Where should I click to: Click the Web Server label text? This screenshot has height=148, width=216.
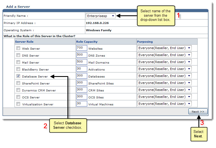click(31, 49)
